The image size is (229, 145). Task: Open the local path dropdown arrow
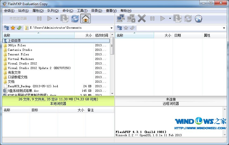[111, 28]
